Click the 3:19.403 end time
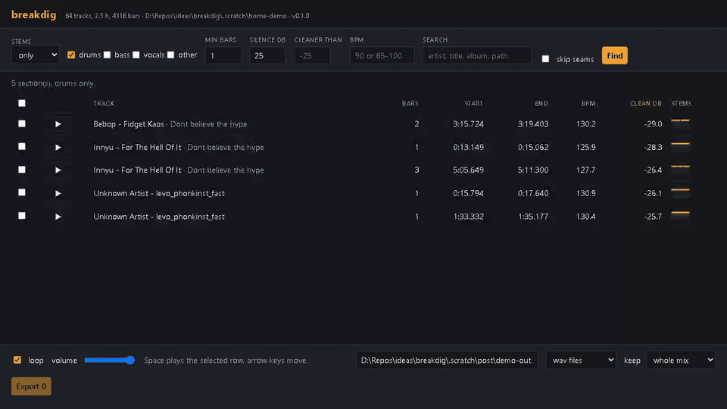This screenshot has width=727, height=409. 533,123
